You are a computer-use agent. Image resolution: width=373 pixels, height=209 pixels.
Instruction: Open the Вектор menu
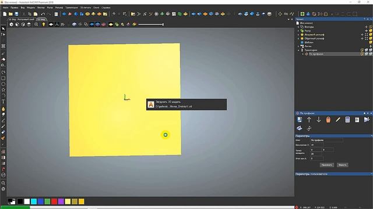point(41,8)
